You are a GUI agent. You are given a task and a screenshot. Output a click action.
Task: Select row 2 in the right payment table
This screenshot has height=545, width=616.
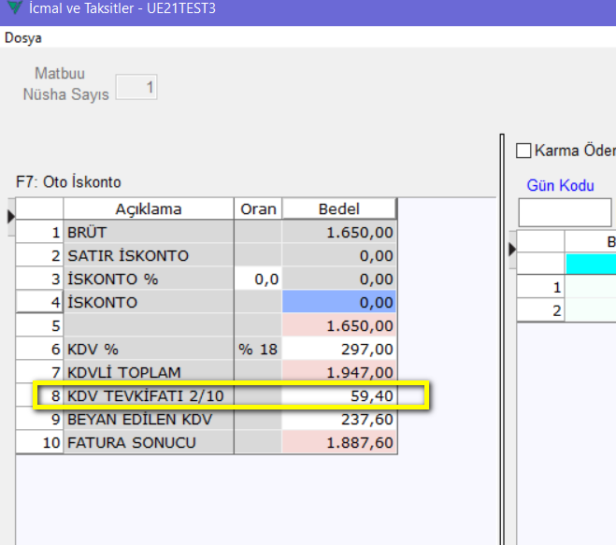click(x=557, y=310)
